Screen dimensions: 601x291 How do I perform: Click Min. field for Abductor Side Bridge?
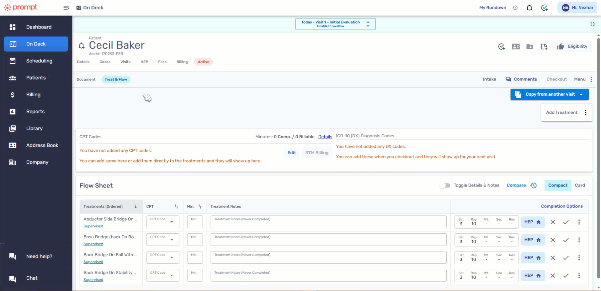(195, 222)
